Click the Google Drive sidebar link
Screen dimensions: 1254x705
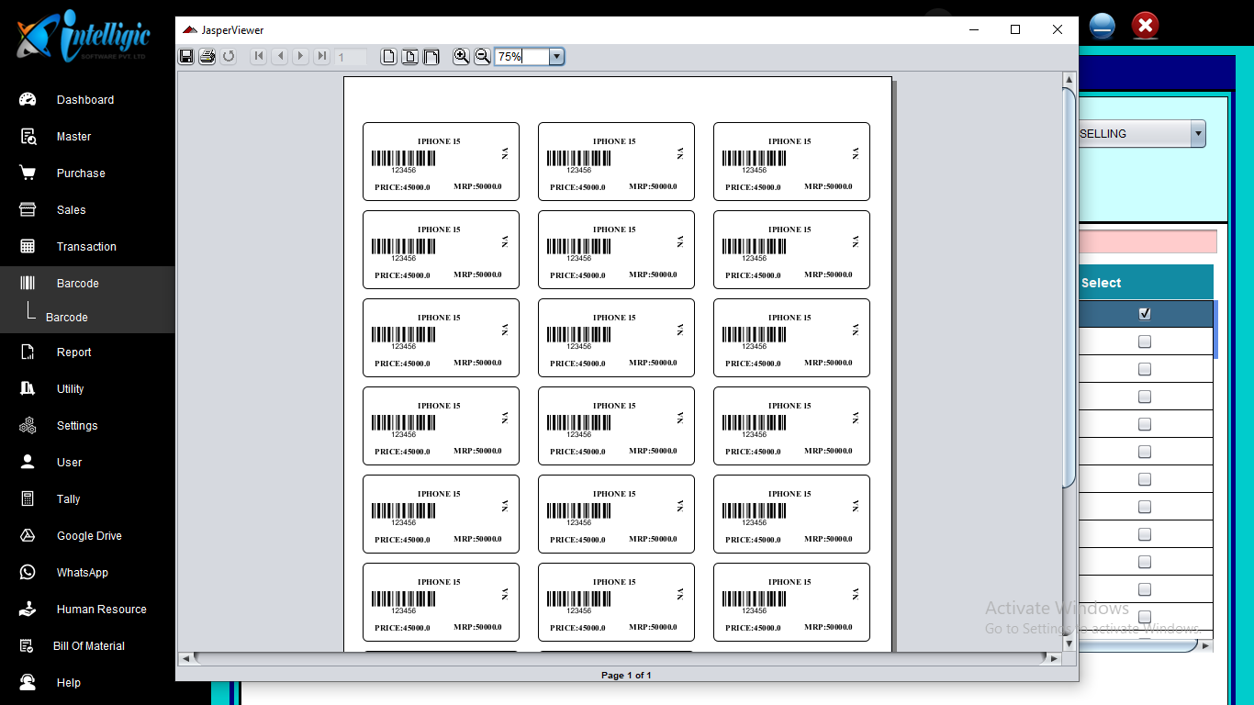point(89,536)
